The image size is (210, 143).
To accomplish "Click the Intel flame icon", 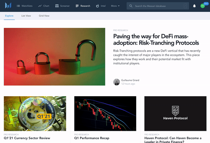I will point(97,6).
